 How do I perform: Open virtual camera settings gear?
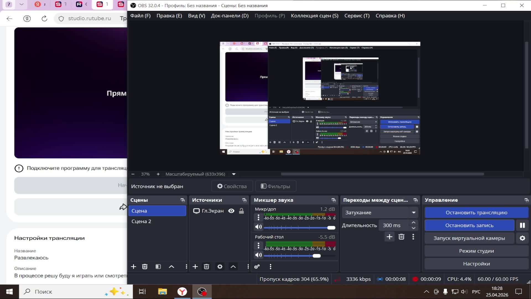pyautogui.click(x=522, y=238)
